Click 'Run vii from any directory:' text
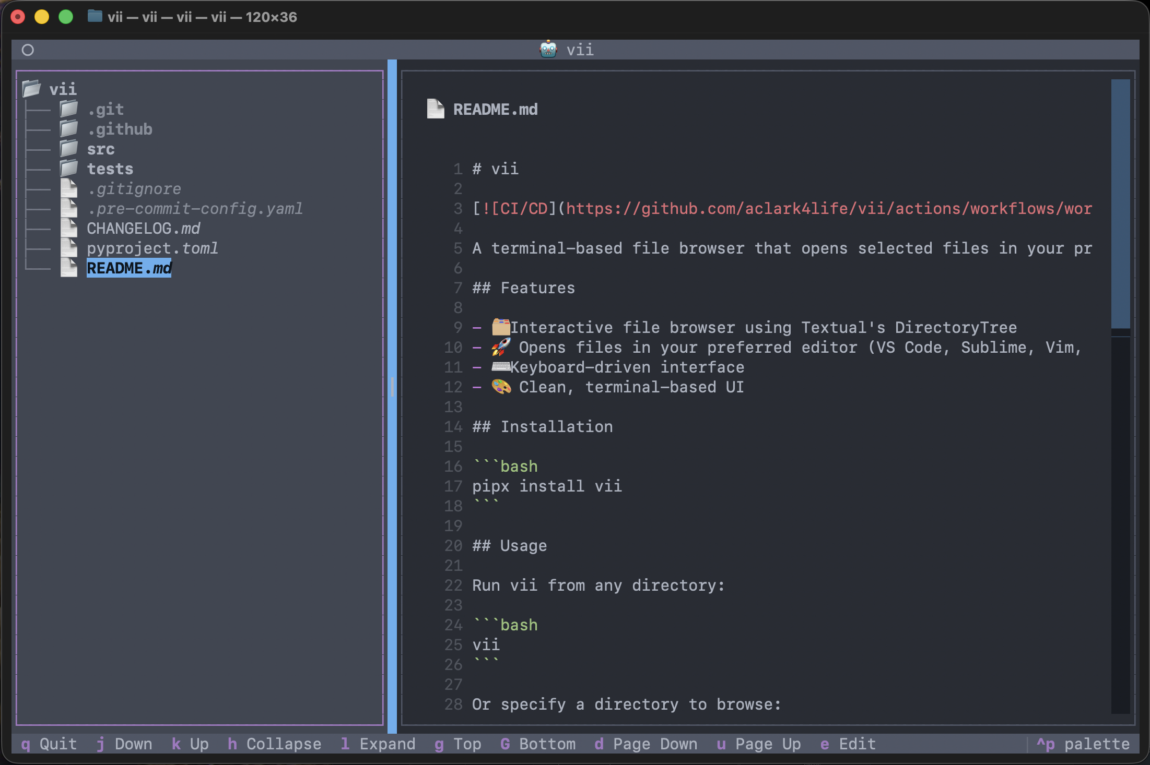 coord(599,585)
